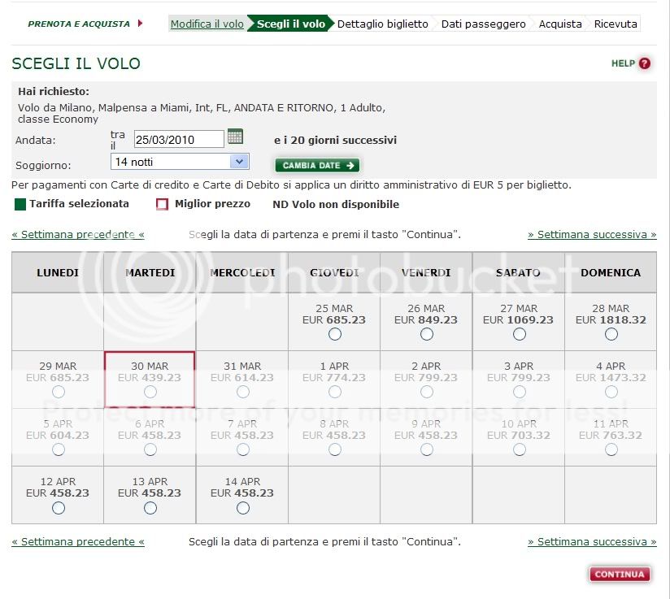The image size is (670, 599).
Task: Select the 12 APR departure radio button
Action: [58, 508]
